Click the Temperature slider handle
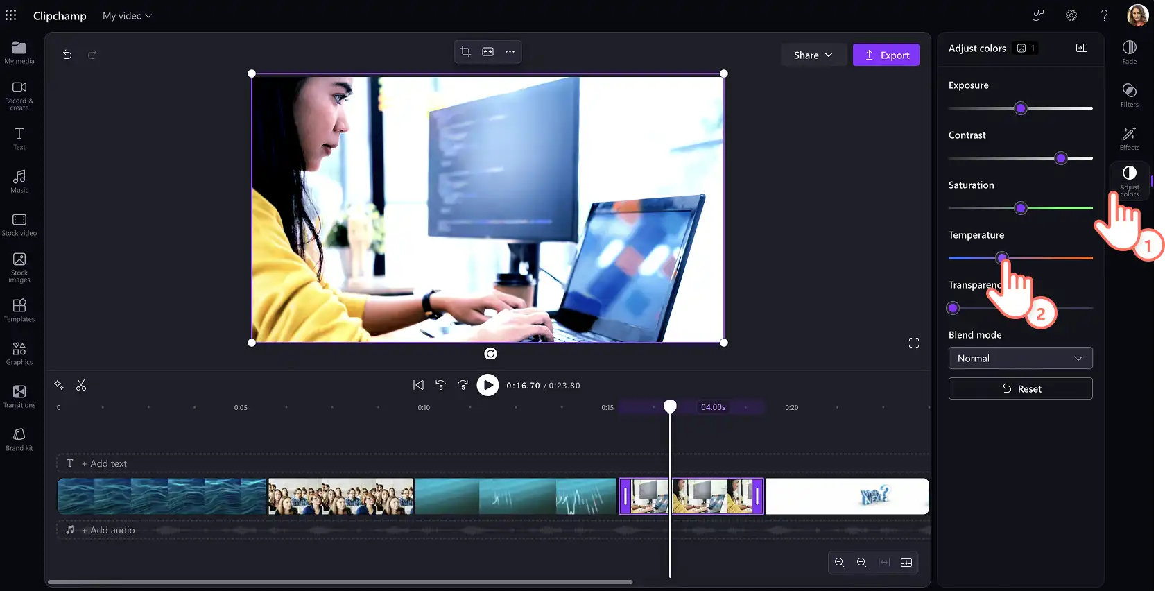Screen dimensions: 1165x591 pyautogui.click(x=1002, y=258)
